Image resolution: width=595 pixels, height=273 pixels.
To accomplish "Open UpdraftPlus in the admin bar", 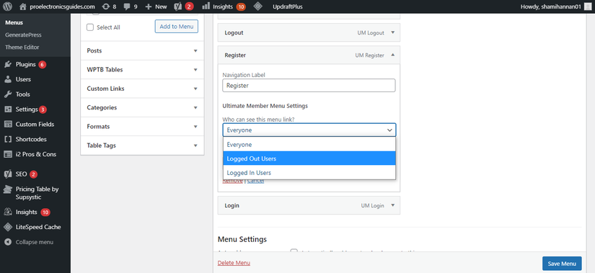I will (x=288, y=6).
